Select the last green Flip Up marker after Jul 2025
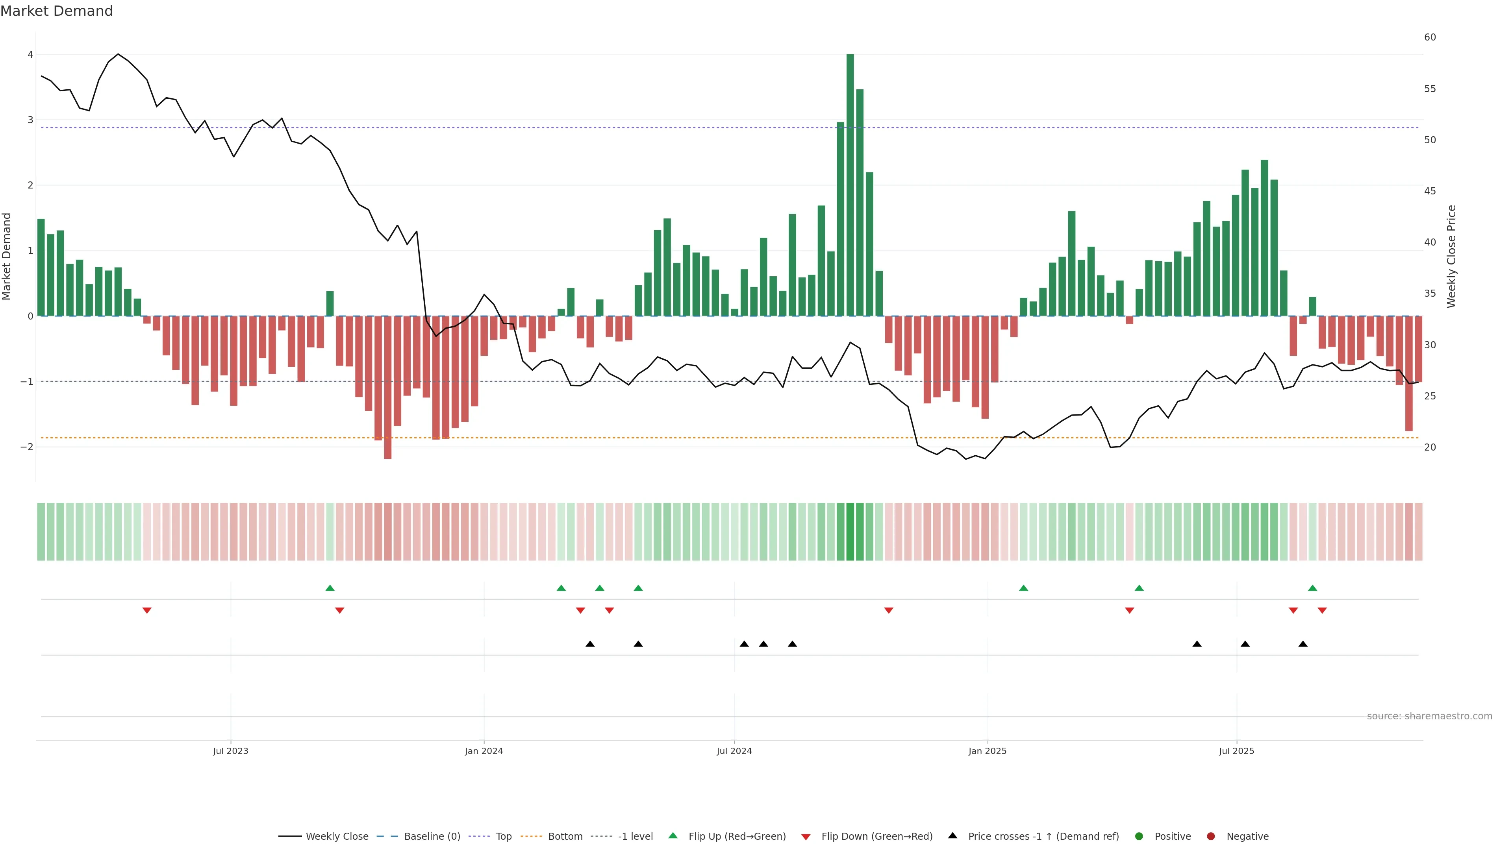1512x850 pixels. tap(1312, 588)
